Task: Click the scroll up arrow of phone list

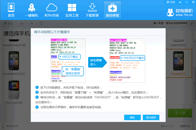Action: [194, 41]
